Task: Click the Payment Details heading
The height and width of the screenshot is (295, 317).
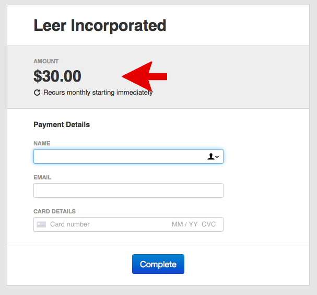Action: (62, 124)
